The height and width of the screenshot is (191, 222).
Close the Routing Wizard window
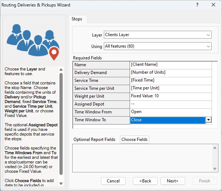pos(213,5)
